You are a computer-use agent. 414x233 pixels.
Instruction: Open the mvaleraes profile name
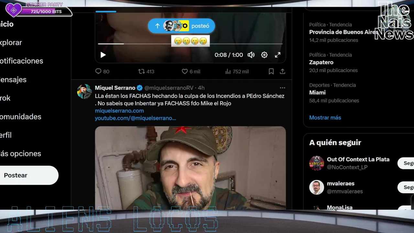[x=341, y=183]
